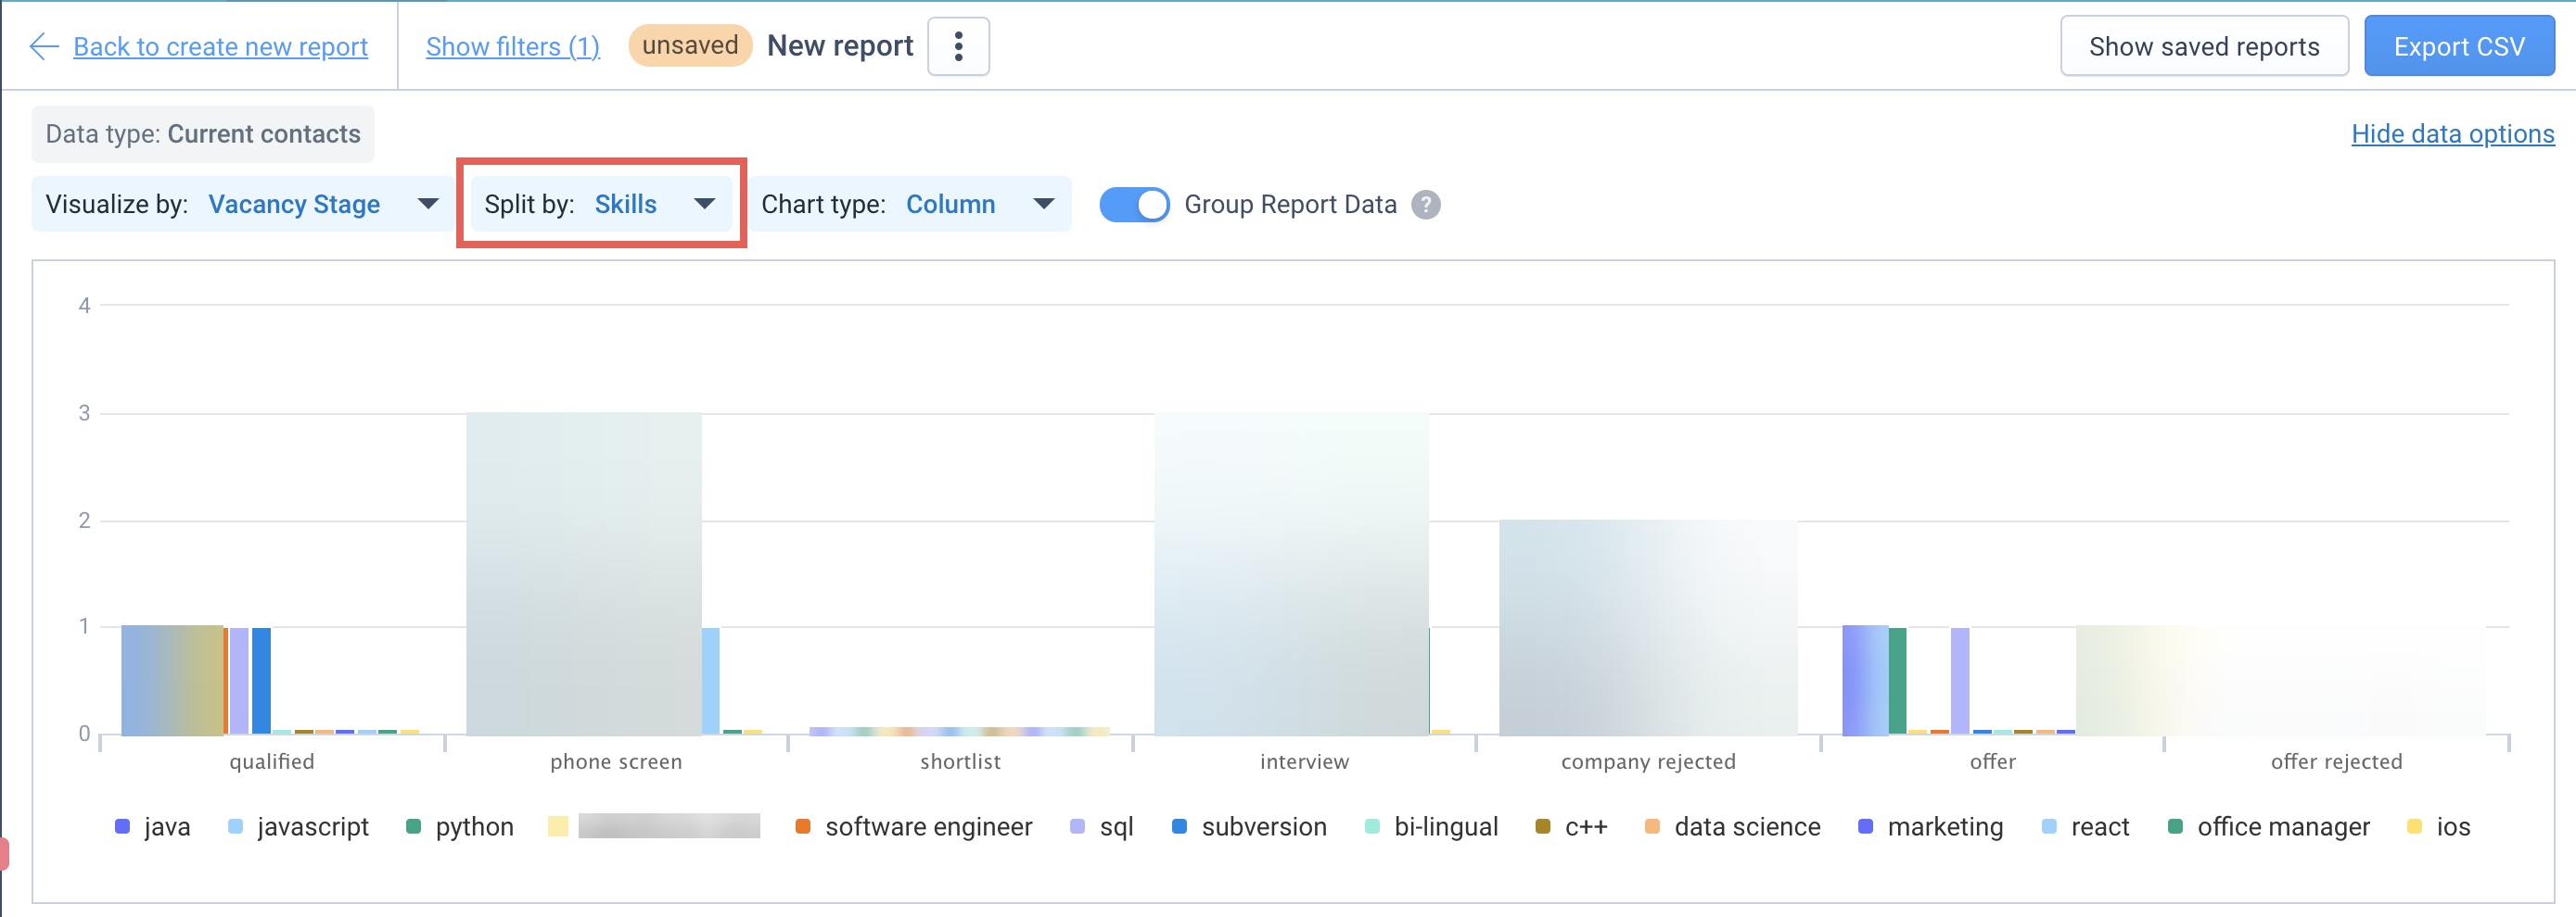Click the New report title
Screen dimensions: 2576x917
[x=840, y=46]
